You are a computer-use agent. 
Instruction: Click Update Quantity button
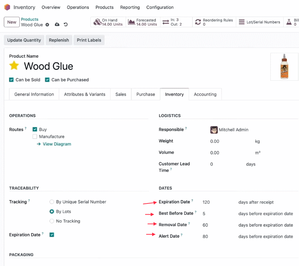tap(24, 40)
